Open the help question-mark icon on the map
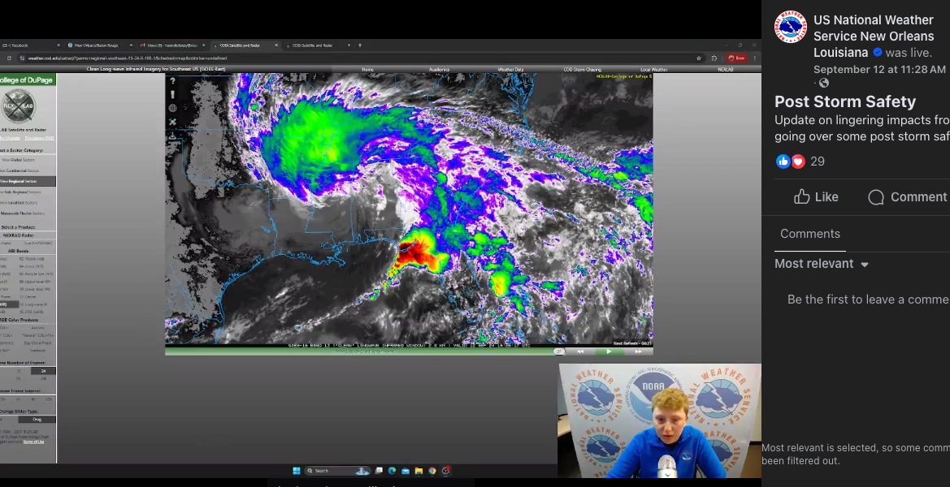This screenshot has width=950, height=487. 172,80
